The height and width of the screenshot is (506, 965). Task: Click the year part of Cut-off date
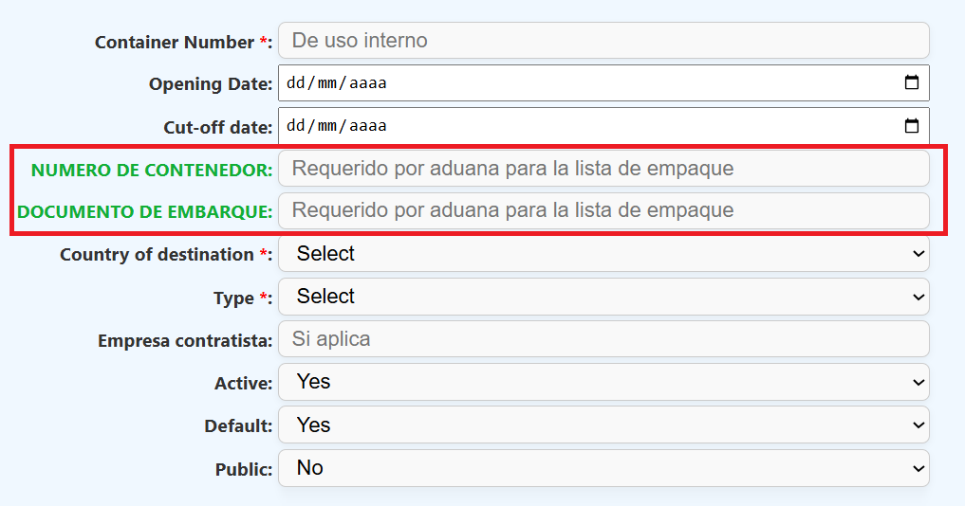[x=368, y=126]
